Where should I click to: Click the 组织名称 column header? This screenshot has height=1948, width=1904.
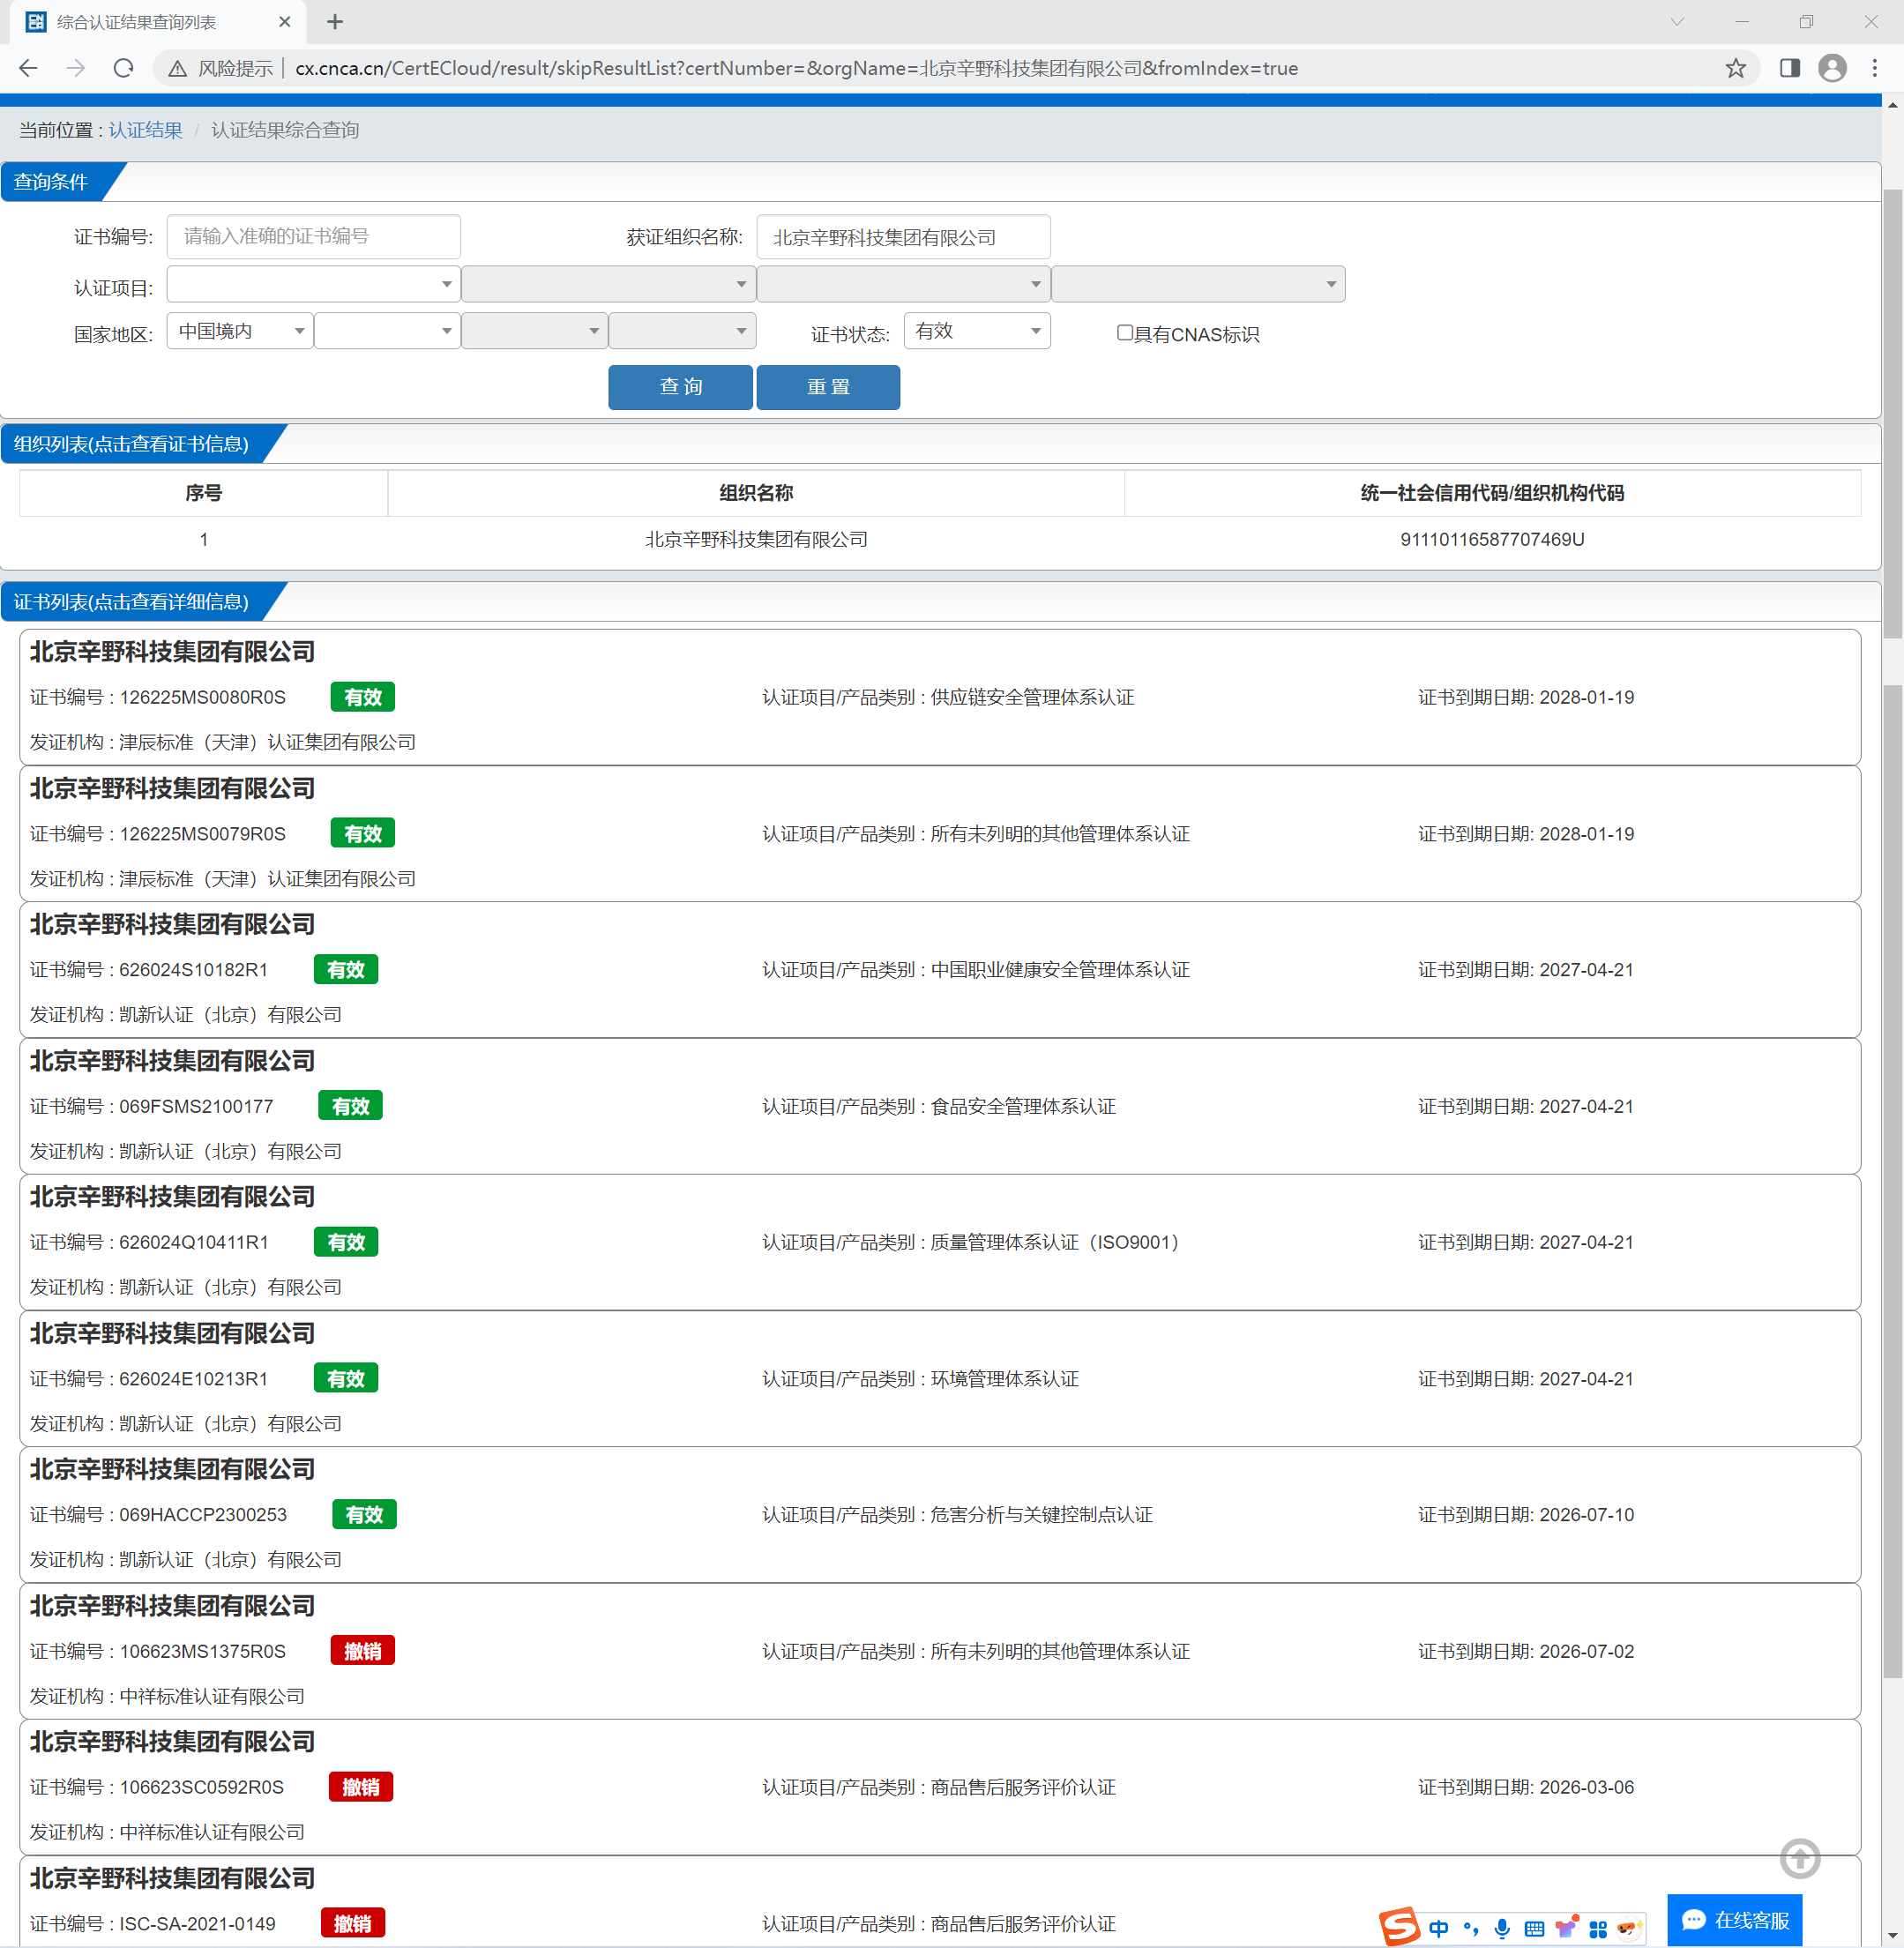point(756,493)
